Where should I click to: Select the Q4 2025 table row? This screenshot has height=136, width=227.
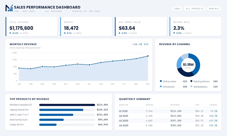click(168, 125)
